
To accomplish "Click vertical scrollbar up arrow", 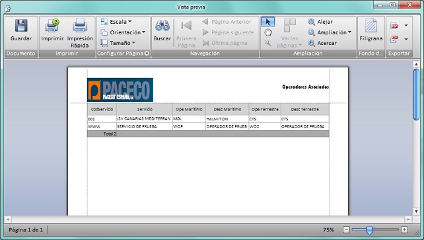I will [416, 64].
